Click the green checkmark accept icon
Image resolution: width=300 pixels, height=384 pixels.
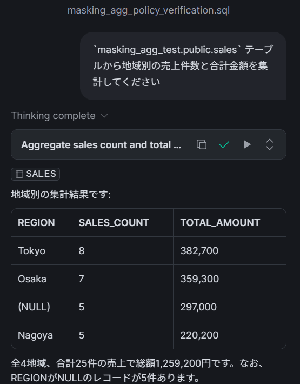(x=224, y=145)
